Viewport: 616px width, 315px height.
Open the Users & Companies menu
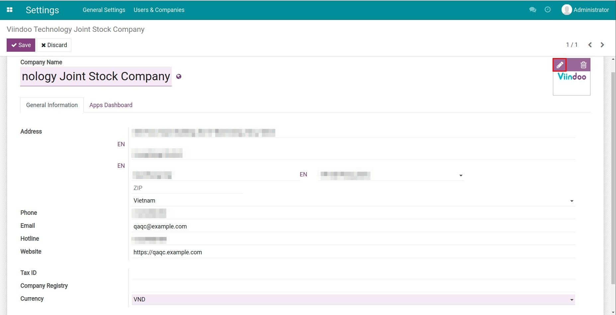coord(159,10)
